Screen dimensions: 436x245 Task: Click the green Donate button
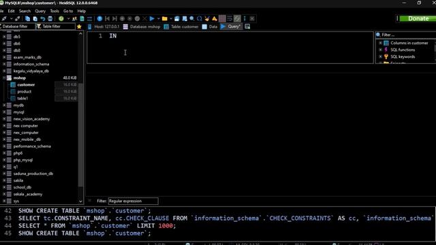pos(418,18)
